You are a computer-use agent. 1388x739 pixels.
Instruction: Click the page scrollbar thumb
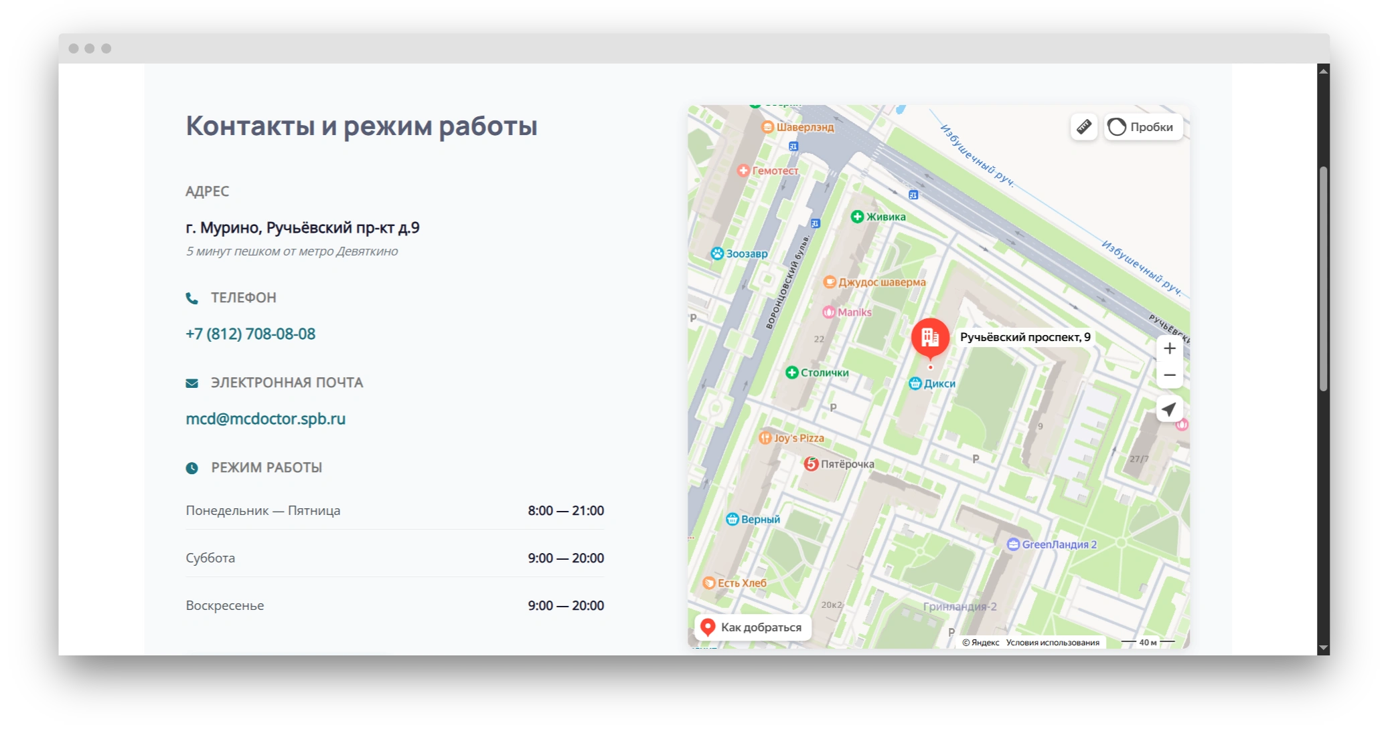tap(1323, 278)
